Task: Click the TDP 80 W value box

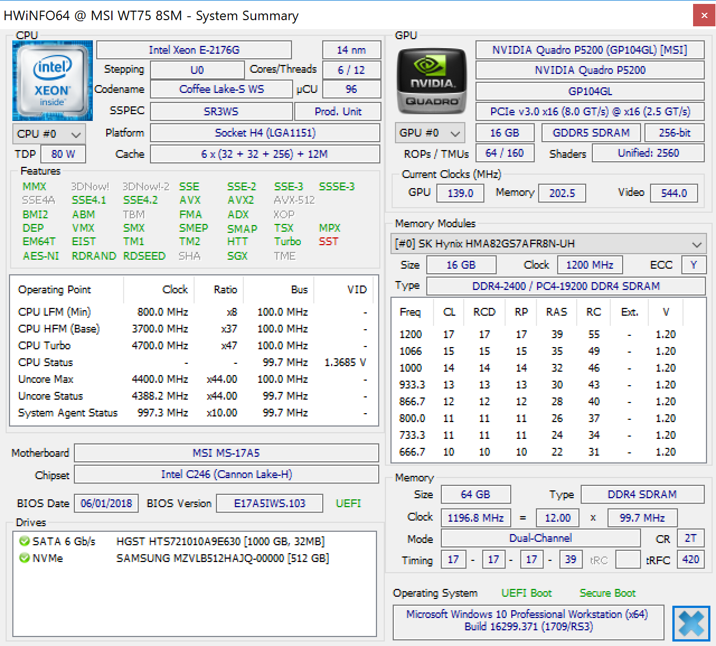Action: pyautogui.click(x=63, y=154)
